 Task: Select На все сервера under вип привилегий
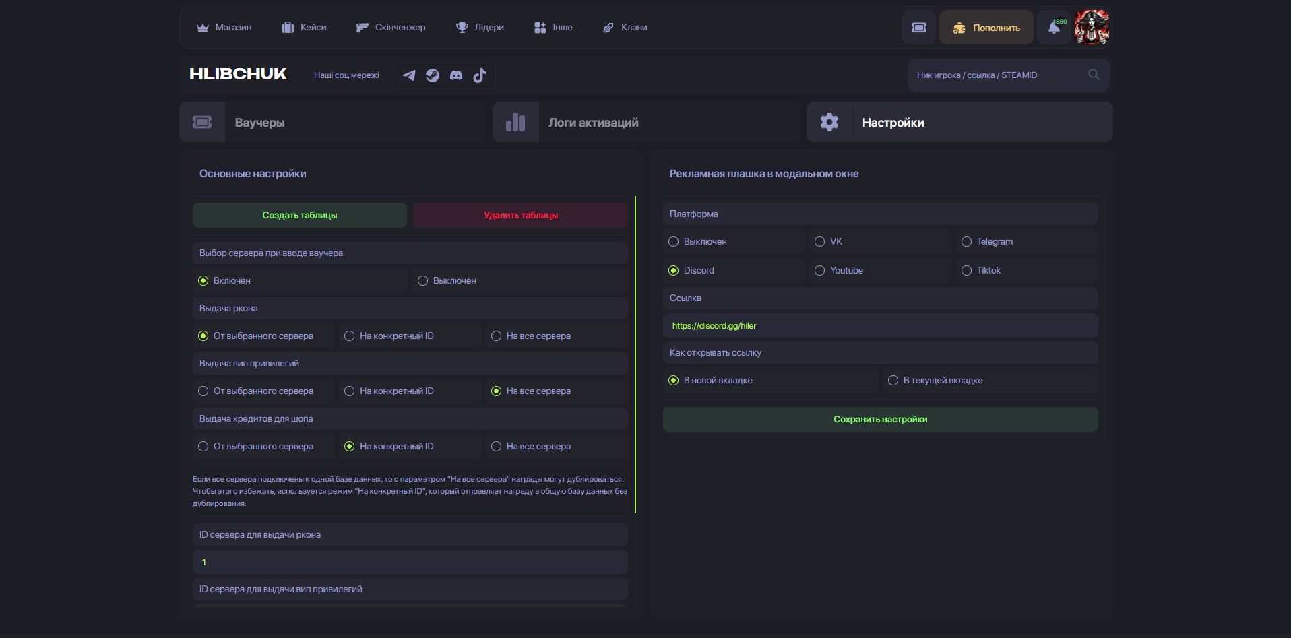point(557,391)
